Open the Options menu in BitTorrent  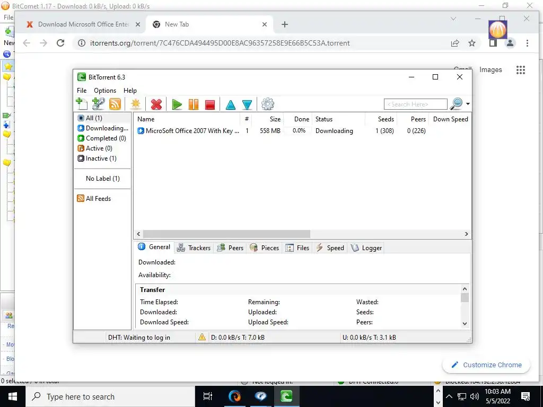[105, 90]
